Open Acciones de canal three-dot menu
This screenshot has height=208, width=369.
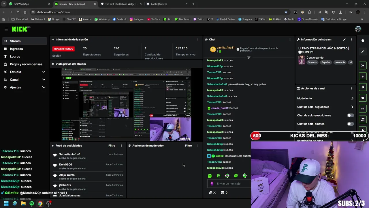[351, 88]
